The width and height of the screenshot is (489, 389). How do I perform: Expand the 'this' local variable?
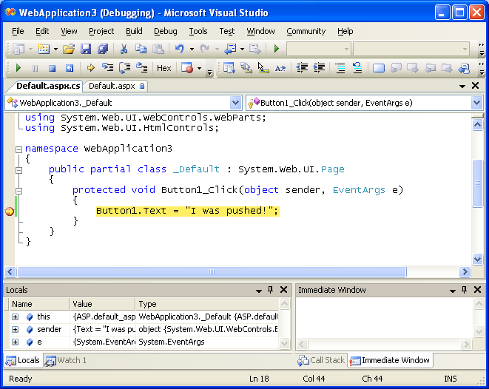(15, 317)
